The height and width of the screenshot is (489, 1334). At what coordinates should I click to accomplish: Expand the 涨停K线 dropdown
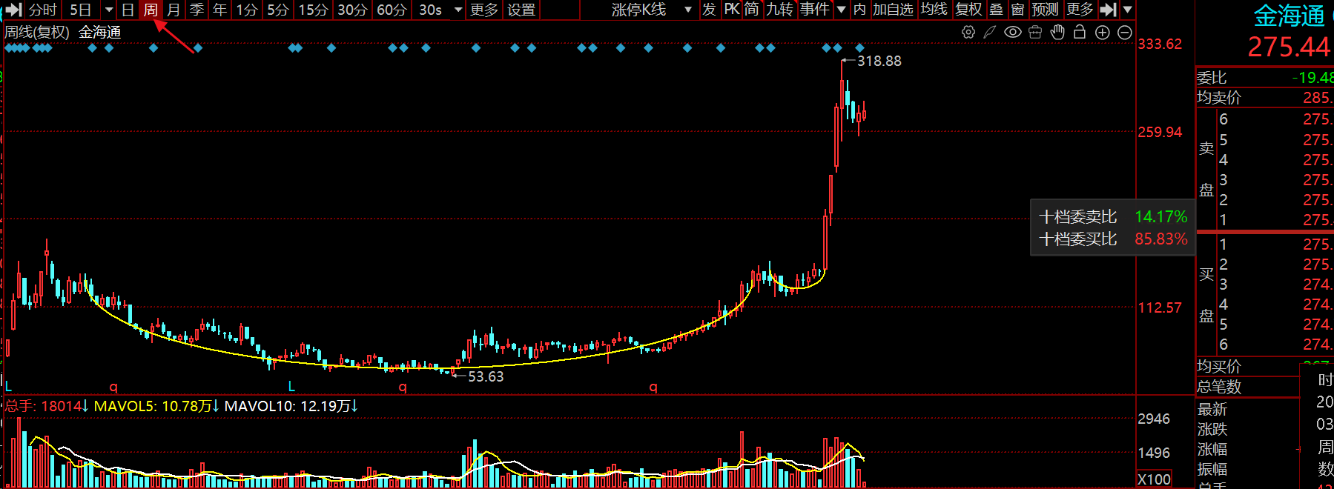687,10
